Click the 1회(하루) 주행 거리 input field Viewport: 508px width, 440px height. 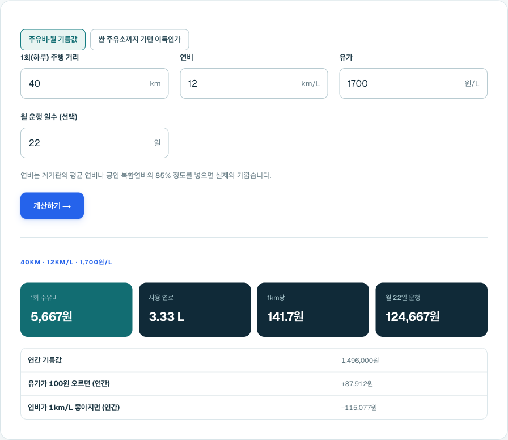pyautogui.click(x=94, y=83)
